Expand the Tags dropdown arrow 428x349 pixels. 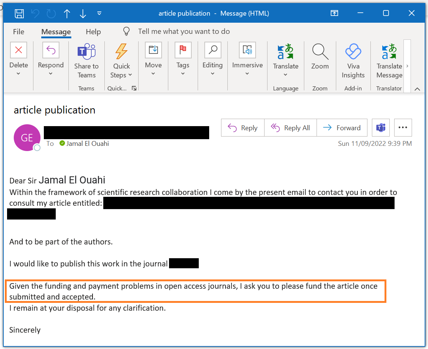pos(183,74)
